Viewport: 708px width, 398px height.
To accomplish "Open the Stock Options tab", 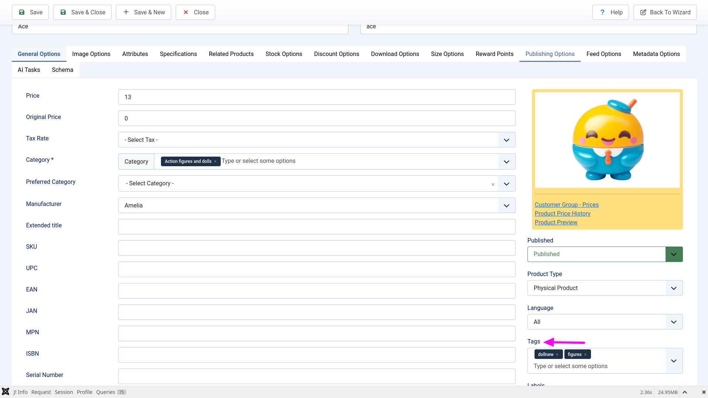I will [x=283, y=54].
